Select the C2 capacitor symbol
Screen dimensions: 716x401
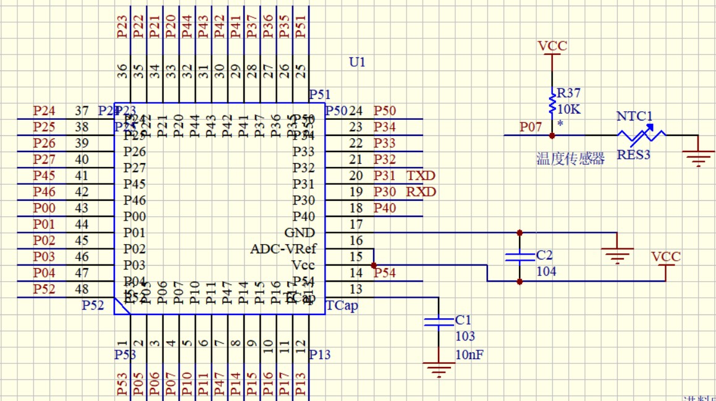520,256
